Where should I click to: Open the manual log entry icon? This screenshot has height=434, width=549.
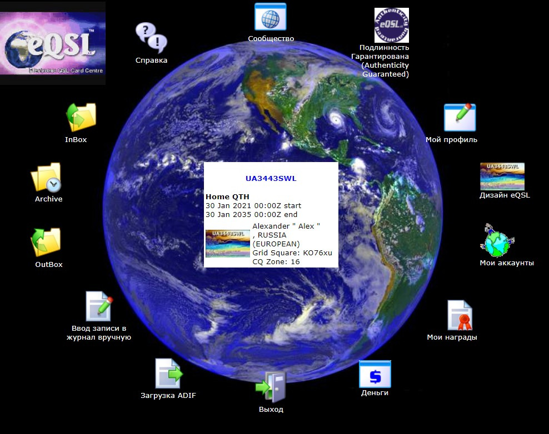pyautogui.click(x=99, y=306)
